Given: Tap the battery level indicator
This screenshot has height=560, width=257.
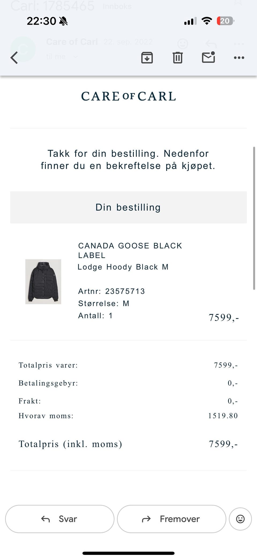Looking at the screenshot, I should click(225, 21).
